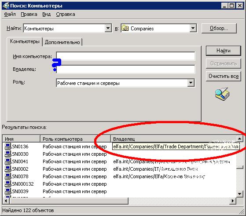Image resolution: width=246 pixels, height=216 pixels.
Task: Select the SN0030 computer icon
Action: click(7, 154)
